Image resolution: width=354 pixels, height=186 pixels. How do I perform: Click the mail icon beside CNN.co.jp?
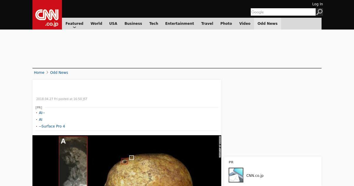(236, 175)
